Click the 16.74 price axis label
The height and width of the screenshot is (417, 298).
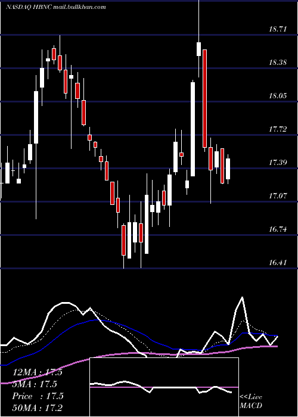point(278,229)
